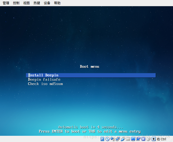Click the optical disc drive status icon
173x142 pixels.
pos(107,139)
